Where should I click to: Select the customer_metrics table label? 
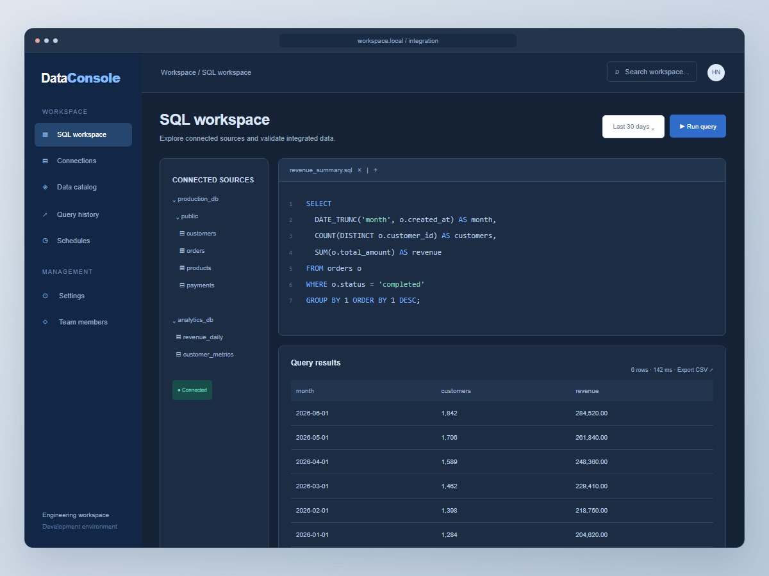click(x=208, y=355)
